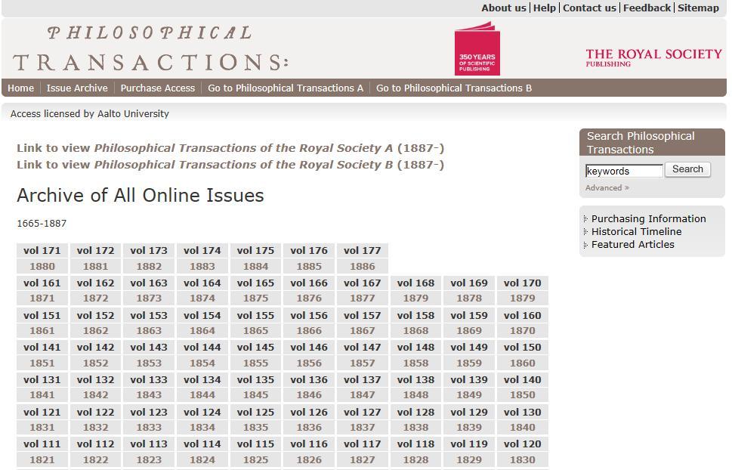Open The Royal Society Publishing logo

point(653,57)
